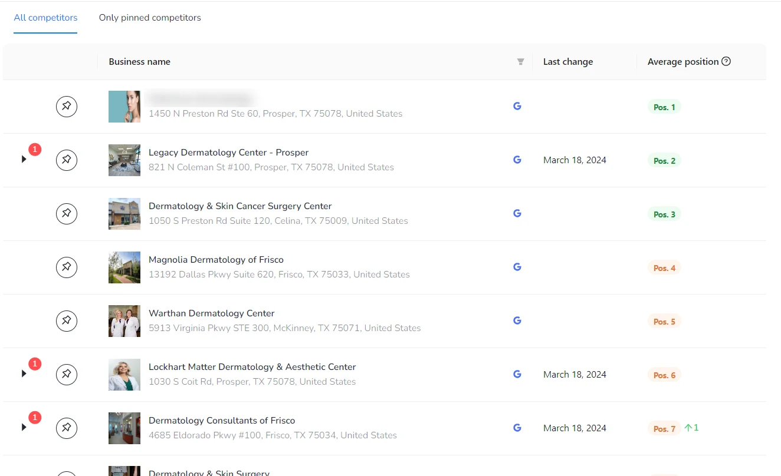Viewport: 781px width, 476px height.
Task: Switch to Only pinned competitors tab
Action: (150, 18)
